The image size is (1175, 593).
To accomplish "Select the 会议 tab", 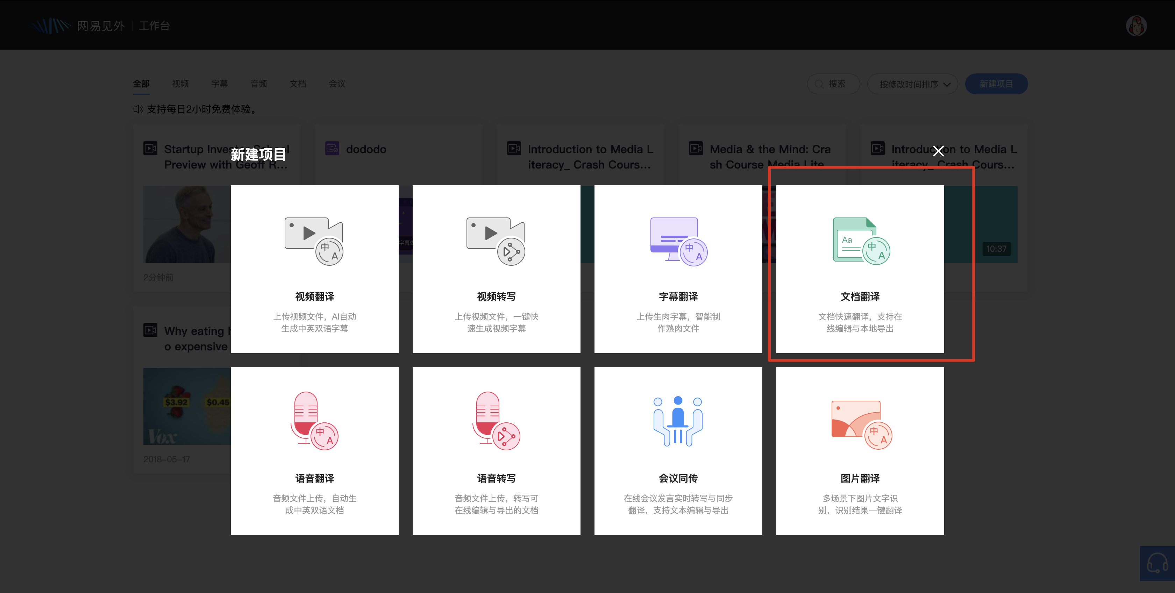I will click(x=337, y=84).
